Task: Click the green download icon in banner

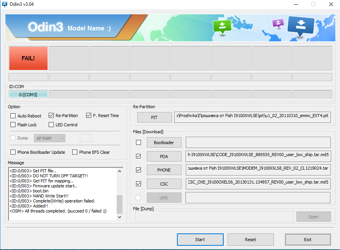Action: [222, 26]
